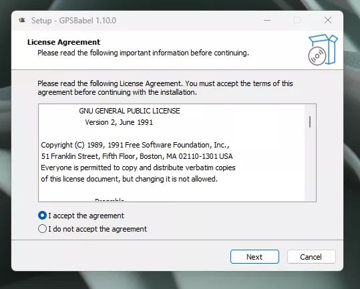Click the "License Agreement" page heading
This screenshot has width=360, height=289.
[x=64, y=42]
